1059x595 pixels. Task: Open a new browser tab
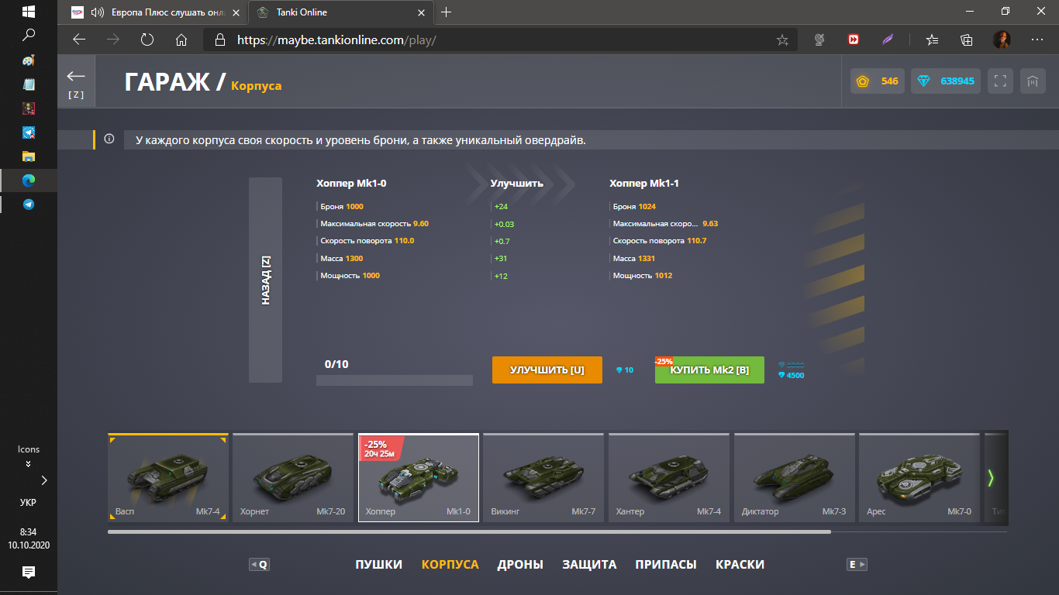click(x=446, y=12)
